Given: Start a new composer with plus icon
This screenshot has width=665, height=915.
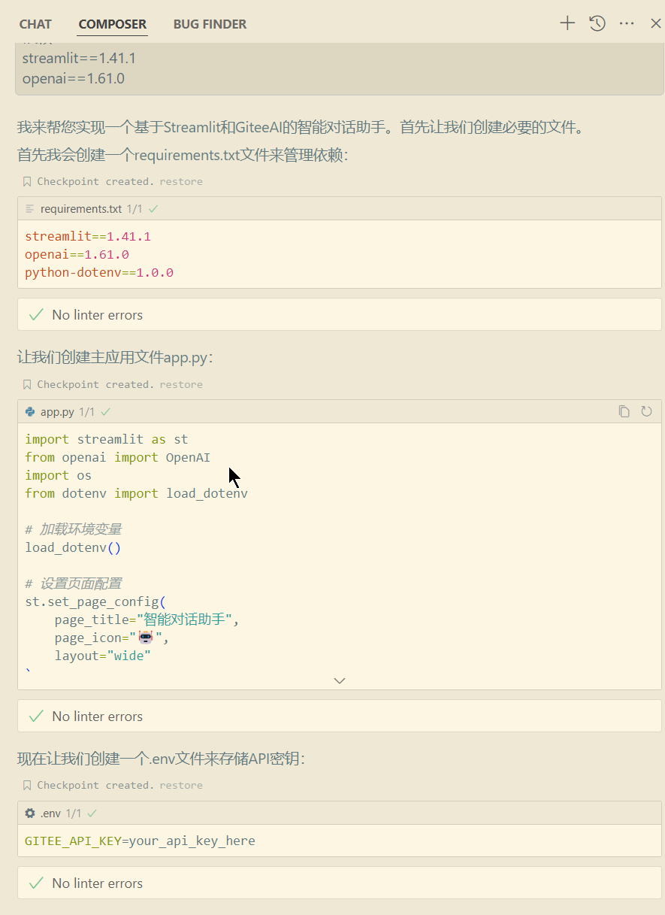Looking at the screenshot, I should pos(567,23).
